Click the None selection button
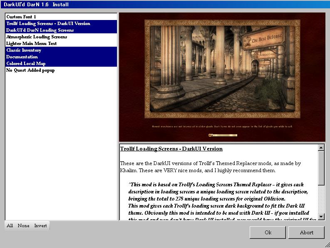 [23, 225]
